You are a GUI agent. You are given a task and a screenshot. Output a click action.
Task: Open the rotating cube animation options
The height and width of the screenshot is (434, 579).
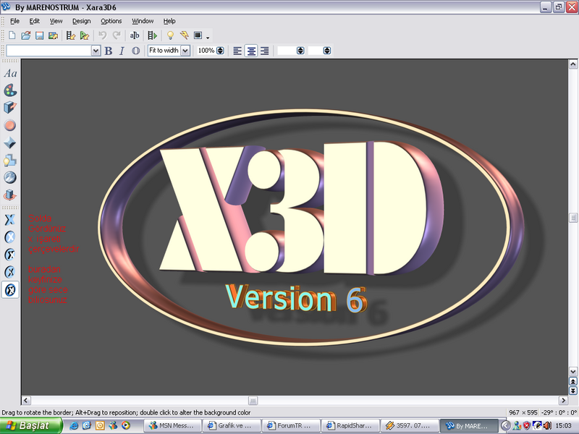(x=10, y=195)
